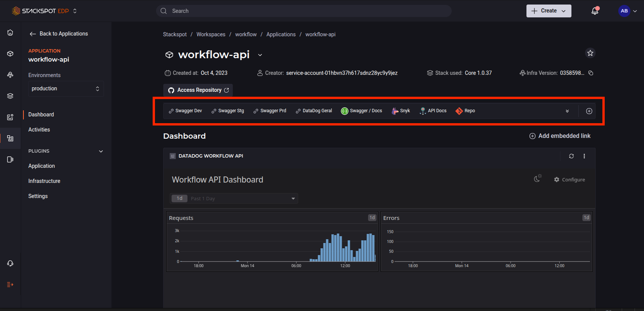
Task: Toggle the dashboard dark mode moon icon
Action: point(537,178)
